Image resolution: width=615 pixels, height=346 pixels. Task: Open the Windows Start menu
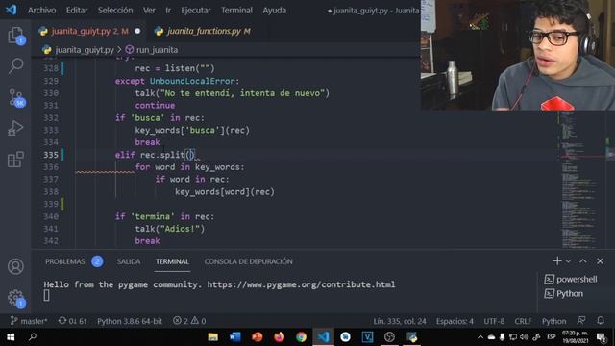tap(11, 337)
